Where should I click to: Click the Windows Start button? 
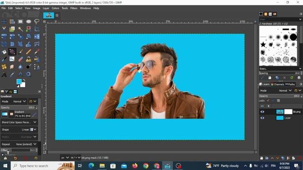(x=5, y=166)
